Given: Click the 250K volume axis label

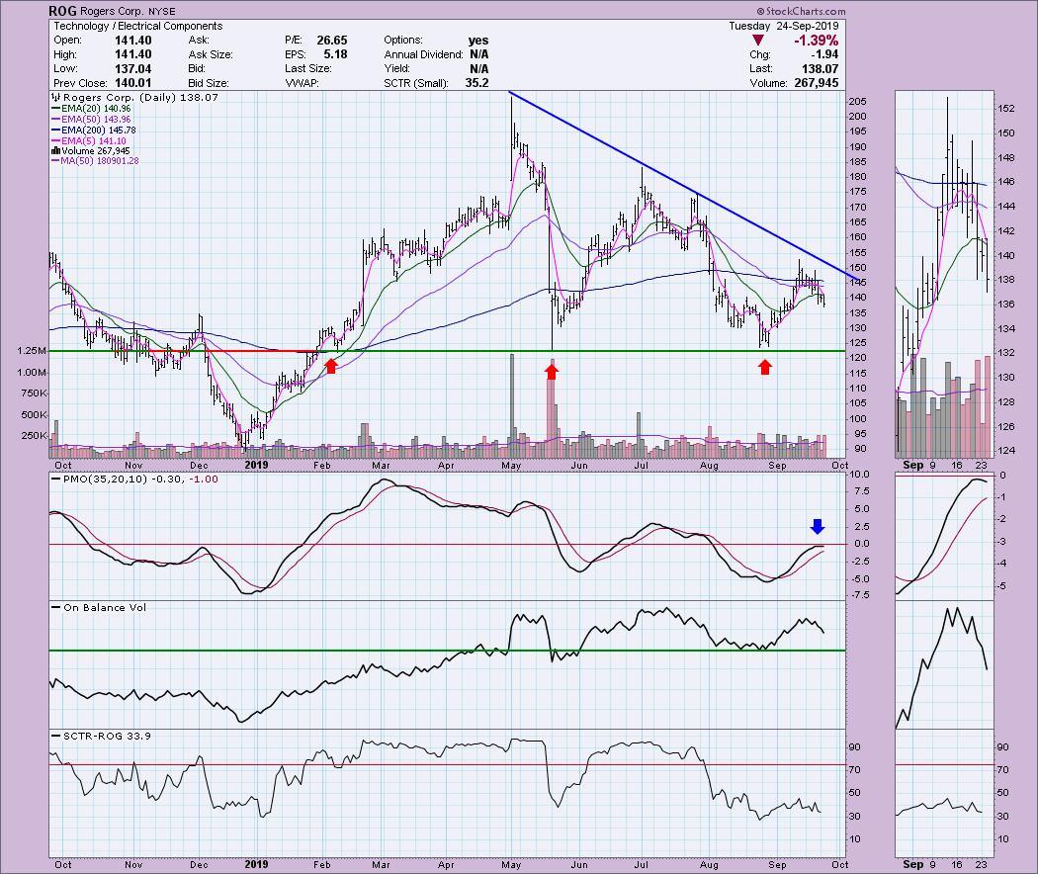Looking at the screenshot, I should coord(34,436).
